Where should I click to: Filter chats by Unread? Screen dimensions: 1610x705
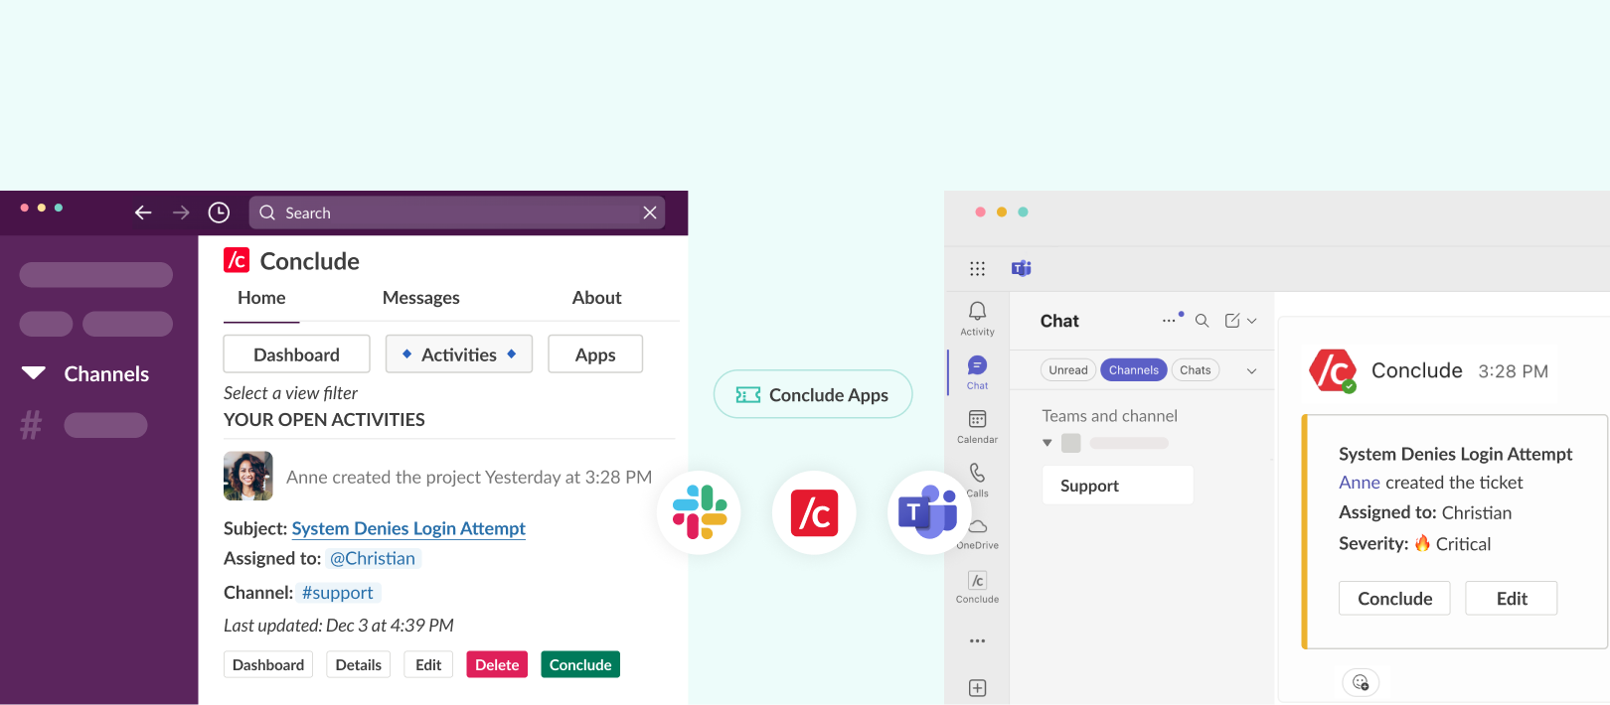[1068, 370]
